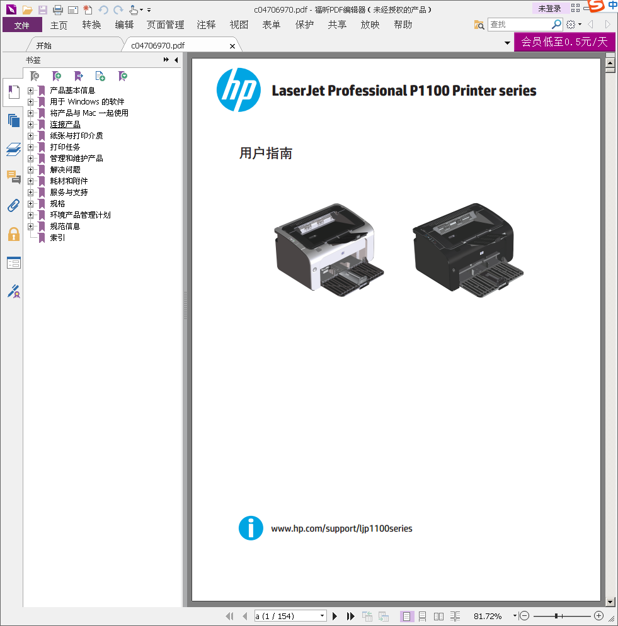618x626 pixels.
Task: Open the form fields sidebar panel
Action: click(14, 263)
